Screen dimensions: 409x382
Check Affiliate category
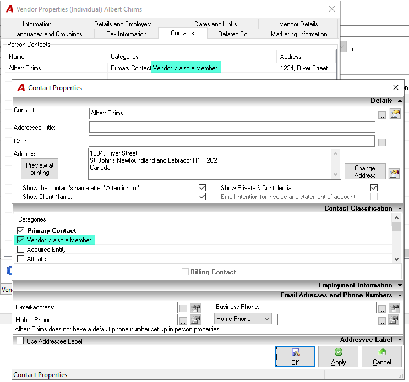tap(20, 258)
